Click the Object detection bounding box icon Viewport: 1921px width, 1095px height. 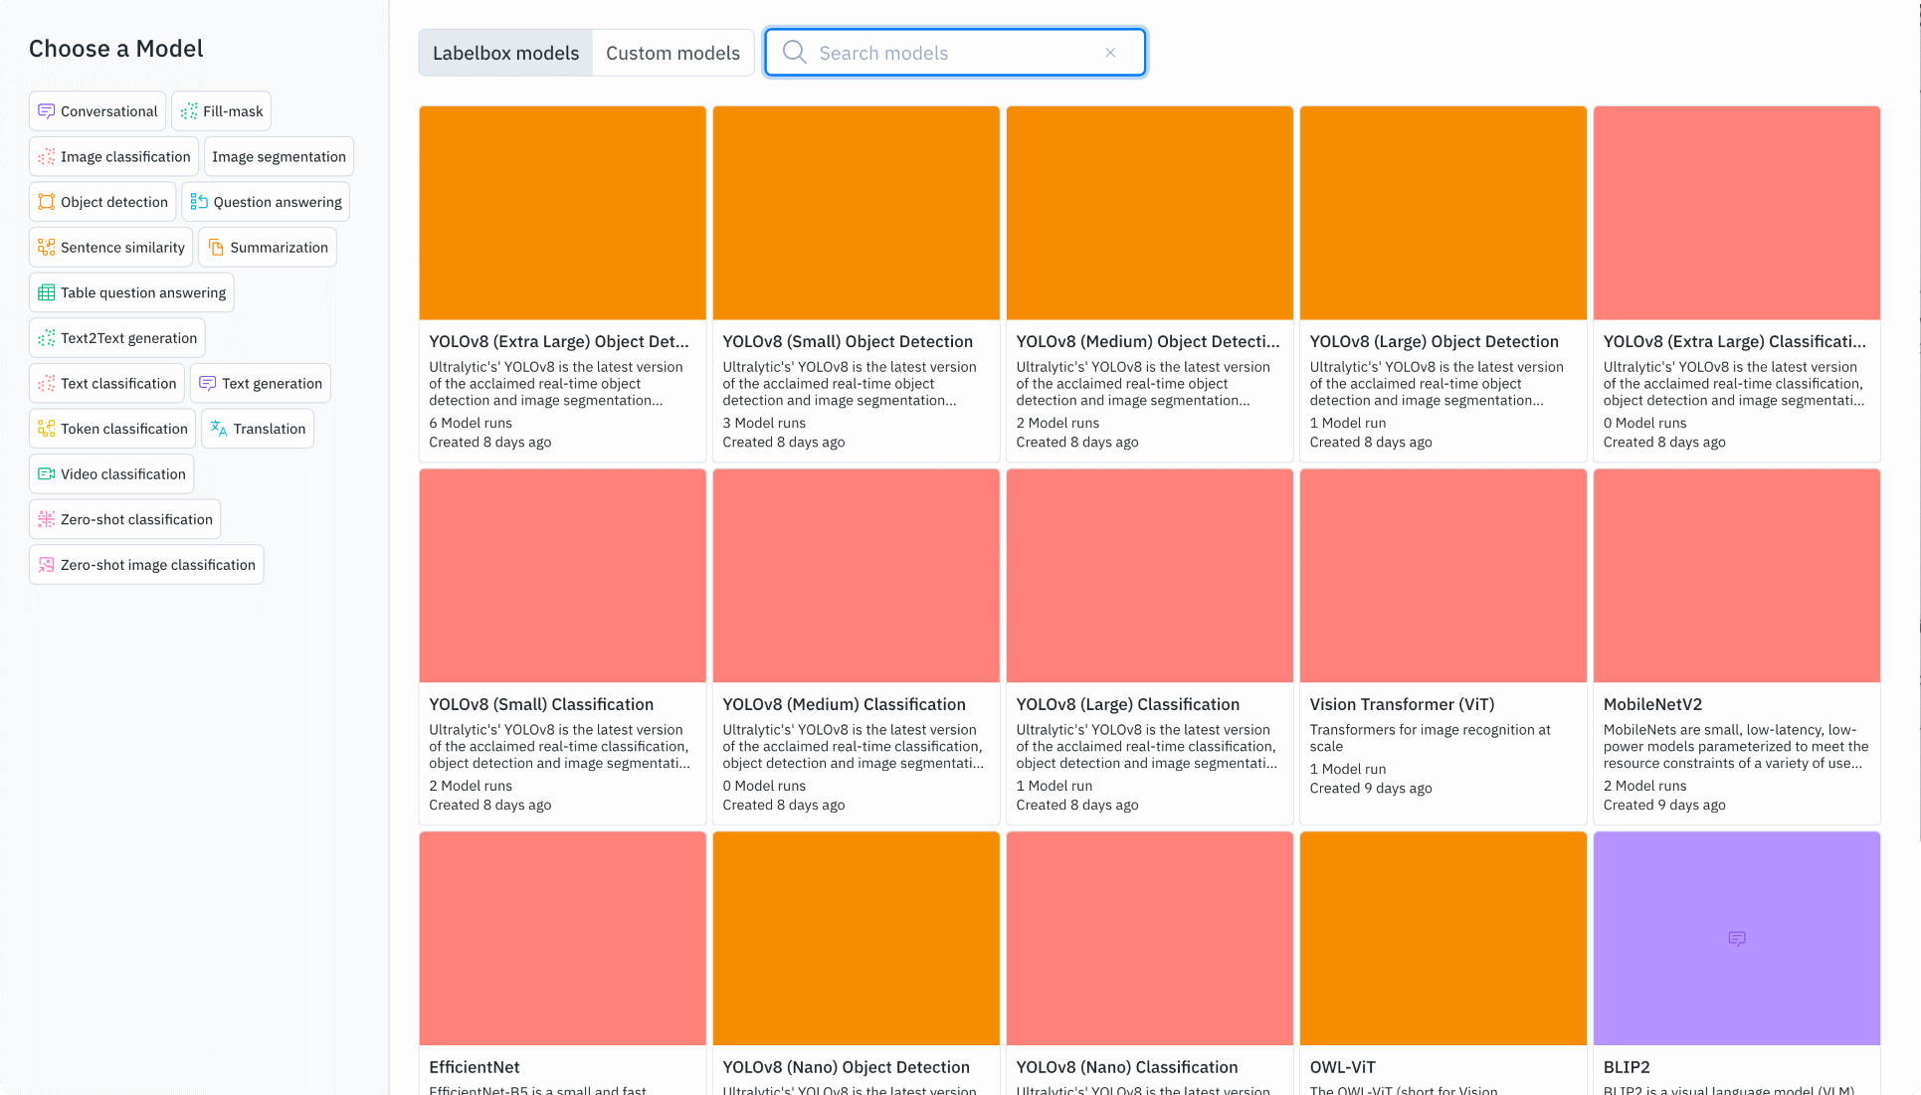pos(46,202)
